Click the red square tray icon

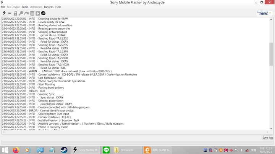click(226, 150)
